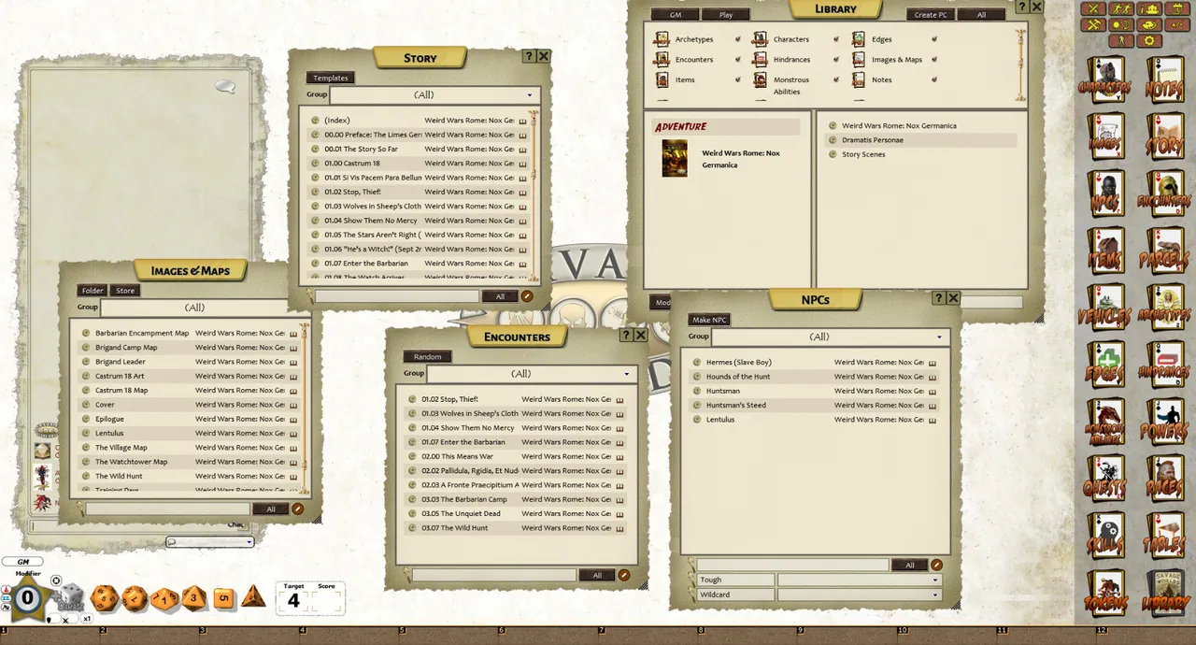Toggle the Encounters checkmark in Library
The width and height of the screenshot is (1196, 645).
pos(738,60)
